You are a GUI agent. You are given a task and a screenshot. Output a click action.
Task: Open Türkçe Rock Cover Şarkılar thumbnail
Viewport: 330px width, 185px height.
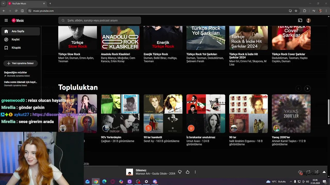point(291,38)
